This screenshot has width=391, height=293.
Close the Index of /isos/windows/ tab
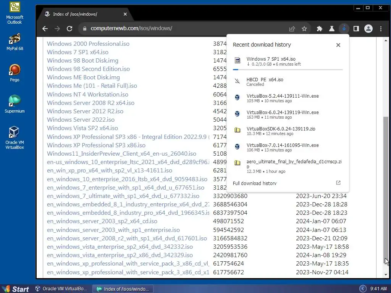pos(125,14)
